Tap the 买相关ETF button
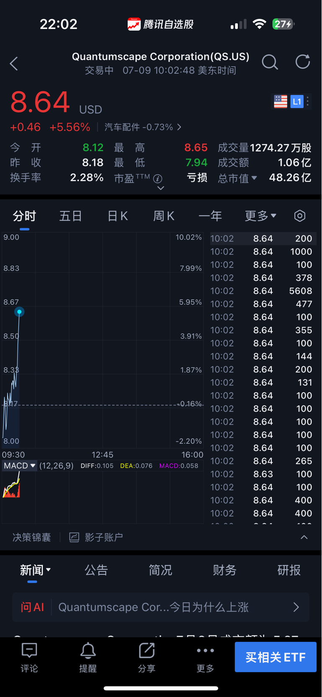Screen dimensions: 322x697 pos(276,657)
